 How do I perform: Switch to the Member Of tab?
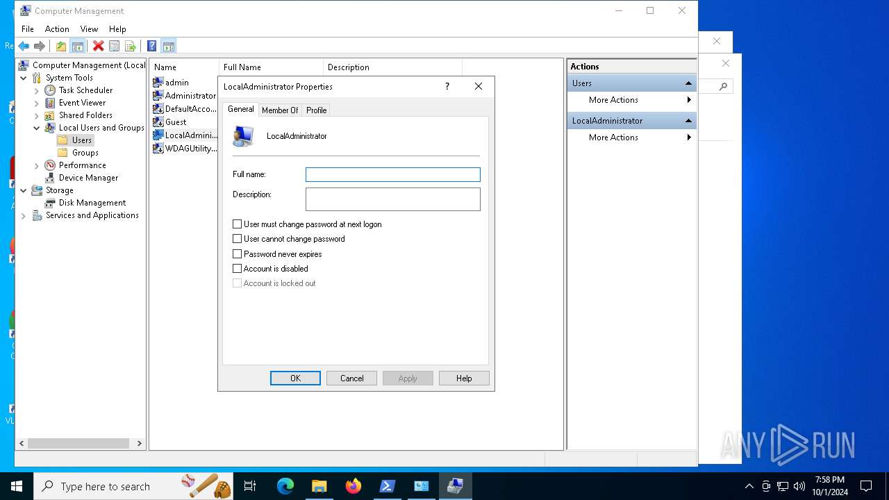tap(280, 110)
